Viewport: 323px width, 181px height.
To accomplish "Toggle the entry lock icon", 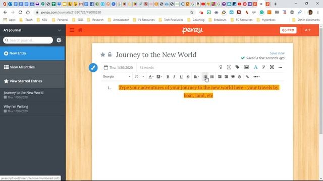I will [110, 54].
